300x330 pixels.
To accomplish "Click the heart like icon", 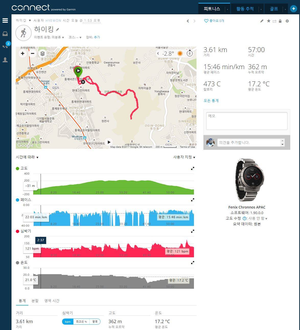I will (x=206, y=21).
